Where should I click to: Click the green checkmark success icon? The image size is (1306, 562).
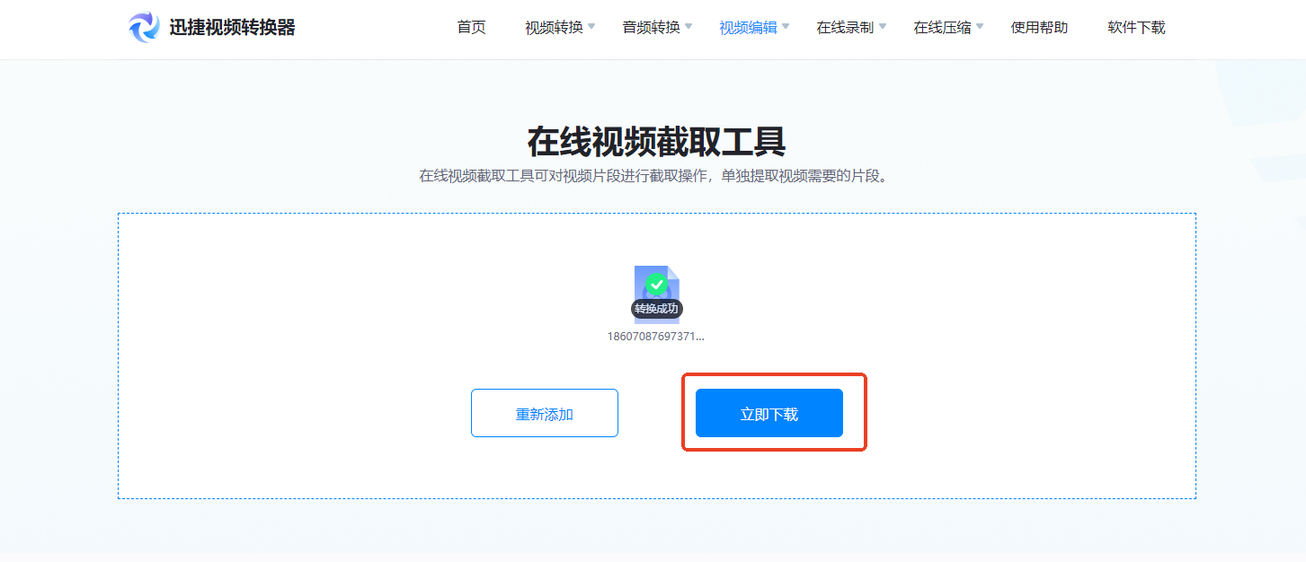[x=657, y=285]
